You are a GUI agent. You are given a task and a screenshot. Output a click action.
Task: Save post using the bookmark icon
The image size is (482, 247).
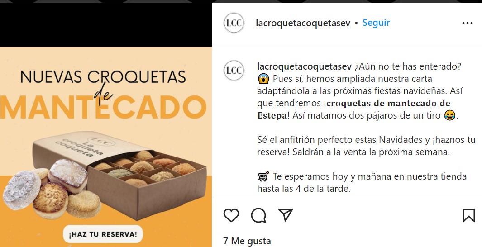coord(469,215)
